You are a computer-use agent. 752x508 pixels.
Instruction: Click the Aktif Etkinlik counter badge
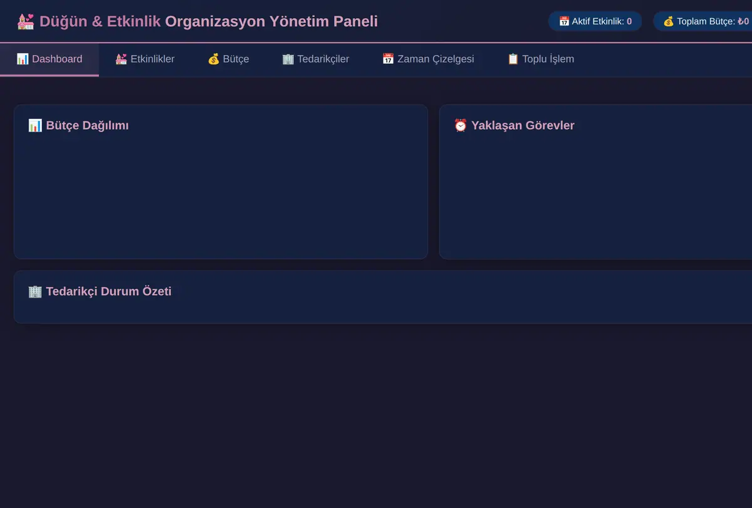click(595, 21)
